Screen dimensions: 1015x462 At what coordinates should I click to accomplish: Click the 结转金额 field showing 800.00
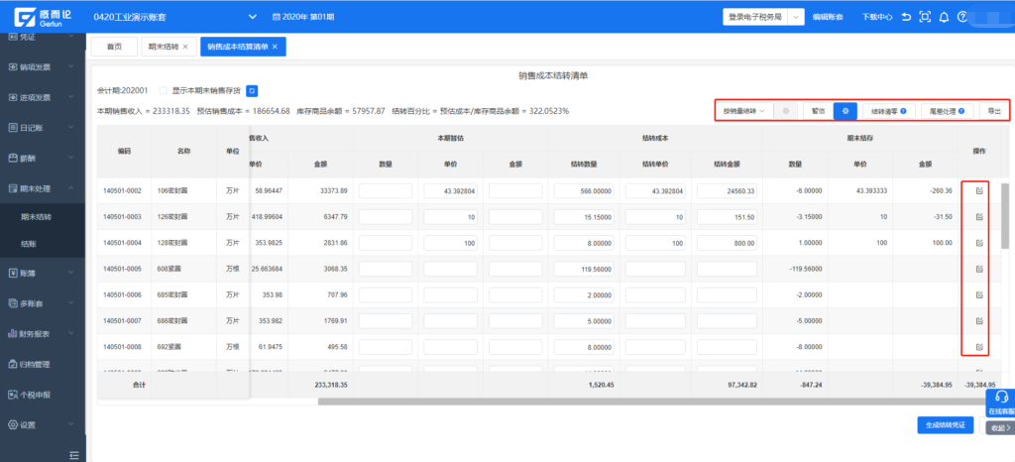[727, 243]
